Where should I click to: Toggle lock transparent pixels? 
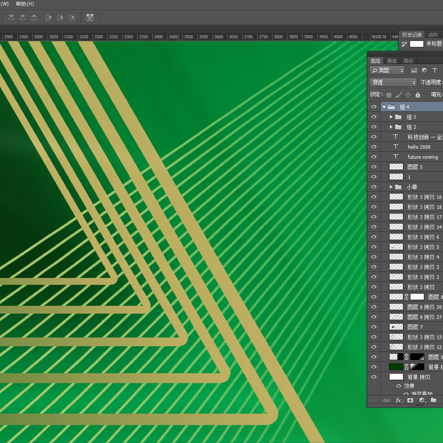tap(389, 95)
